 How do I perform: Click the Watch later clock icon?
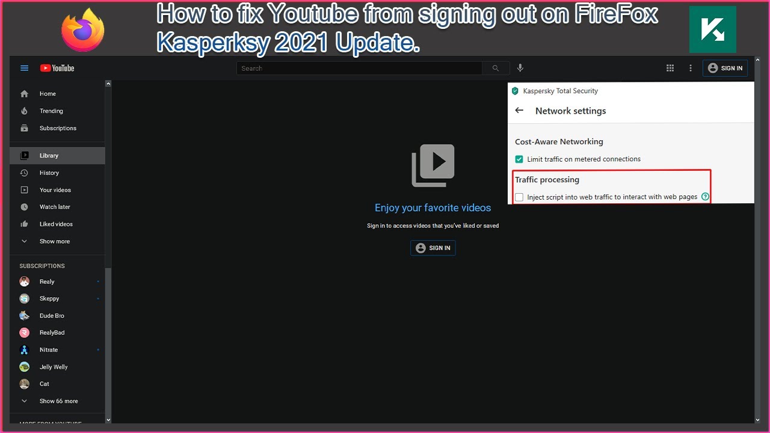tap(24, 207)
